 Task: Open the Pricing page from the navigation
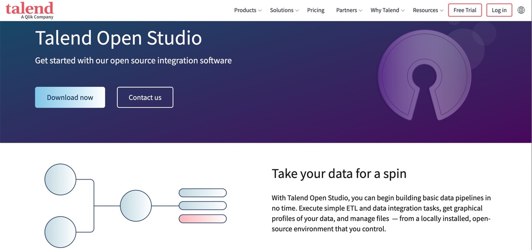click(x=315, y=10)
